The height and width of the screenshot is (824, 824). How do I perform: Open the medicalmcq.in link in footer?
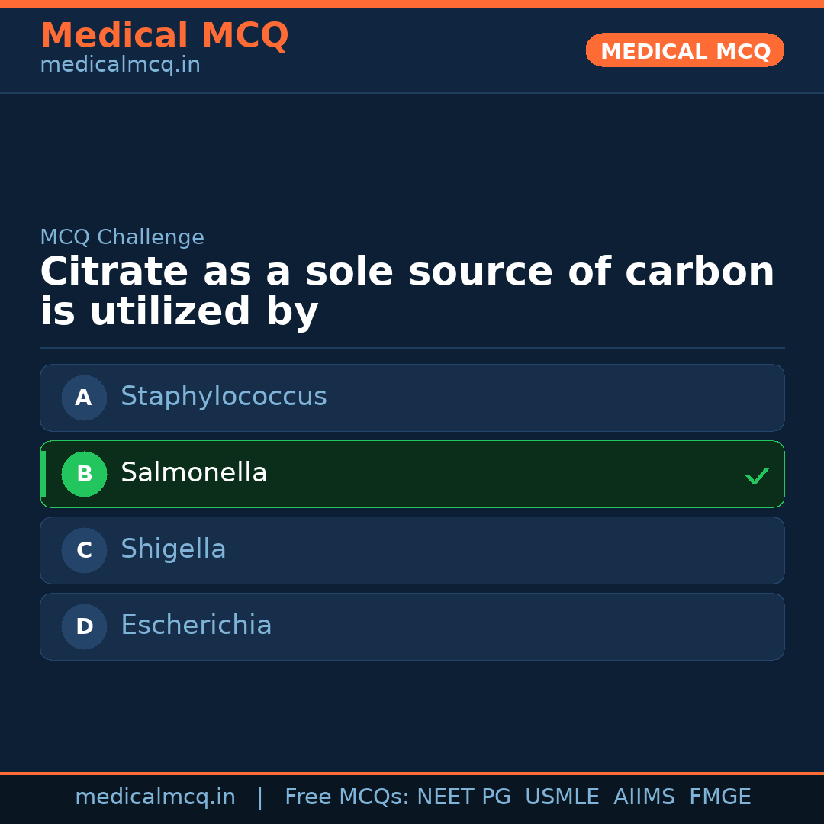[x=155, y=797]
